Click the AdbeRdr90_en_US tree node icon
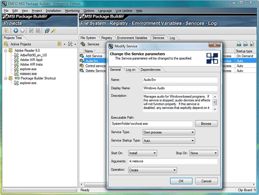 [x=17, y=55]
